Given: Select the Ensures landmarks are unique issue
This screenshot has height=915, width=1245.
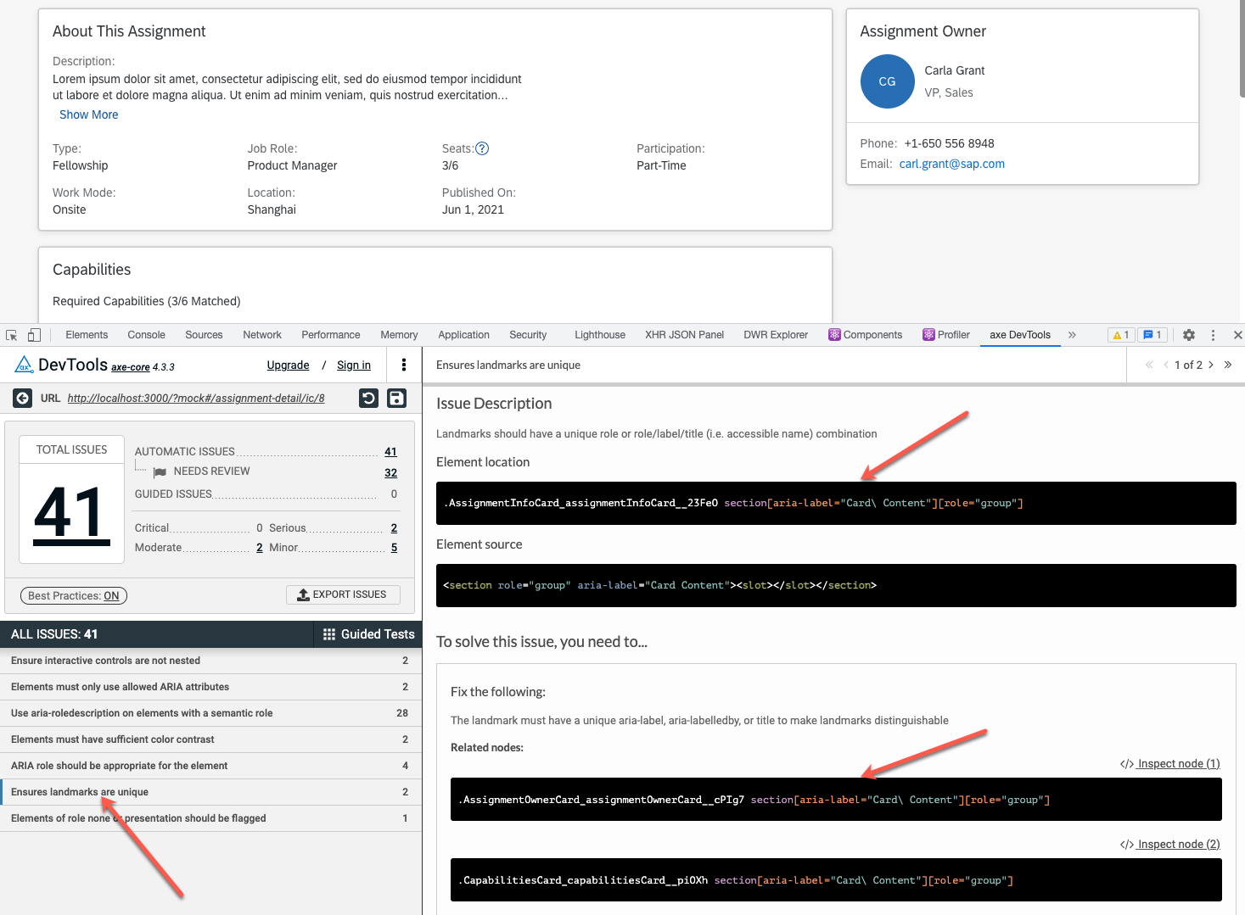Looking at the screenshot, I should tap(79, 791).
